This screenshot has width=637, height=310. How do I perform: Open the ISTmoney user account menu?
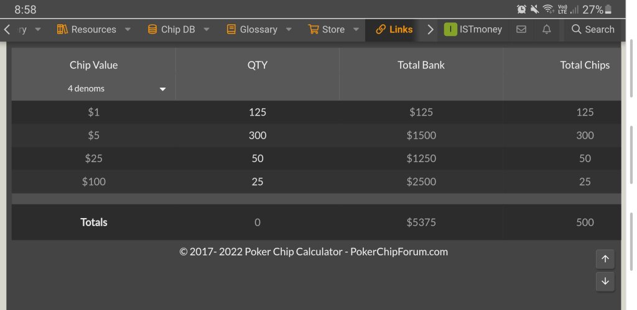(x=473, y=29)
